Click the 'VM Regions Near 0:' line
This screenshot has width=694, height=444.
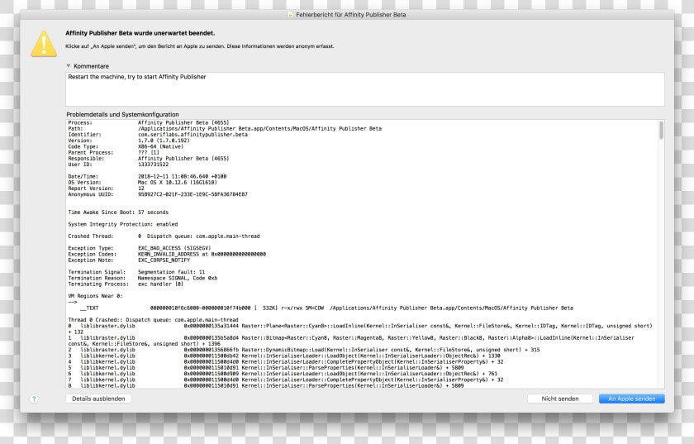pos(95,296)
